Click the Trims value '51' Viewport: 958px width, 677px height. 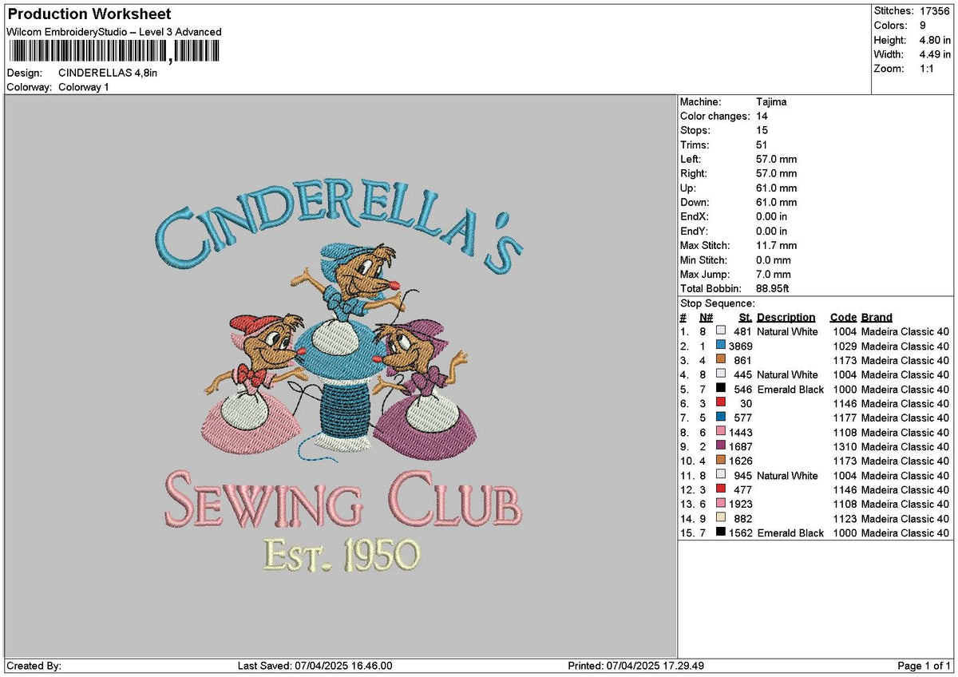(x=762, y=145)
